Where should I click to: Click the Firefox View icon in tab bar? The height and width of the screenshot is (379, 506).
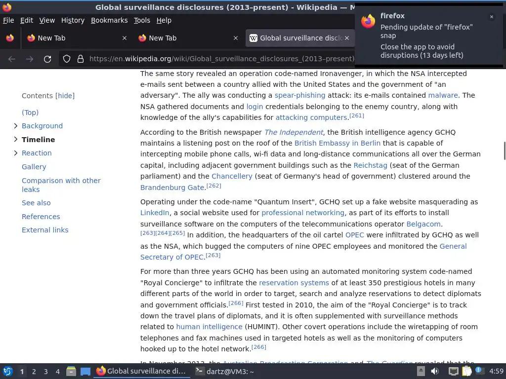point(10,38)
